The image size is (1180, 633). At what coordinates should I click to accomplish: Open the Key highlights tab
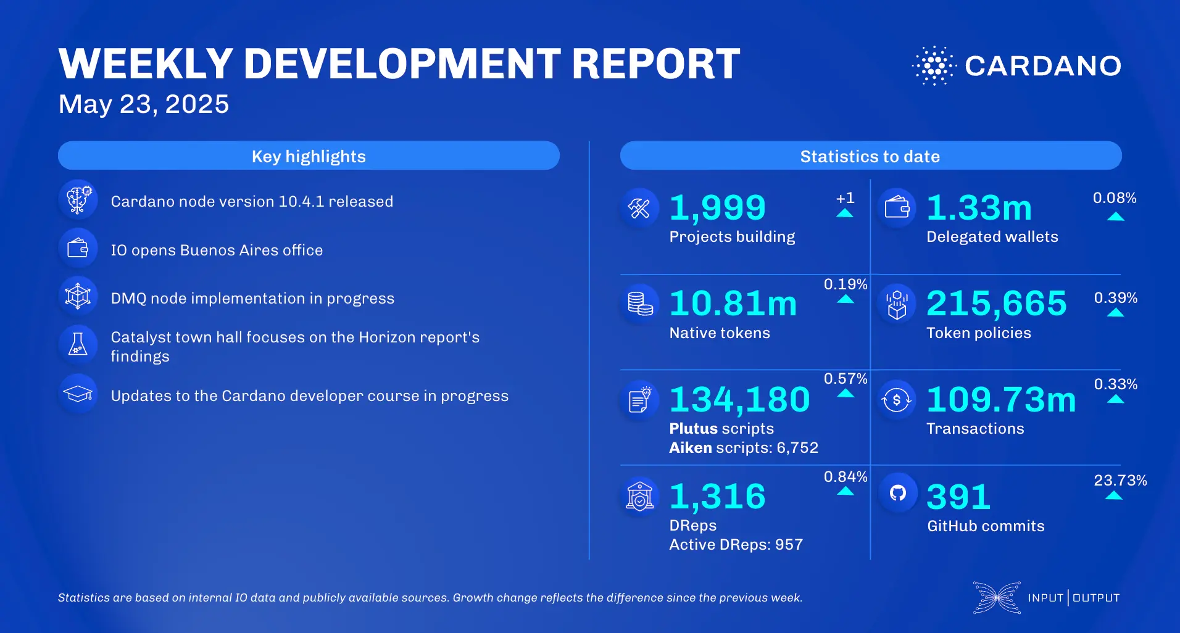(308, 156)
